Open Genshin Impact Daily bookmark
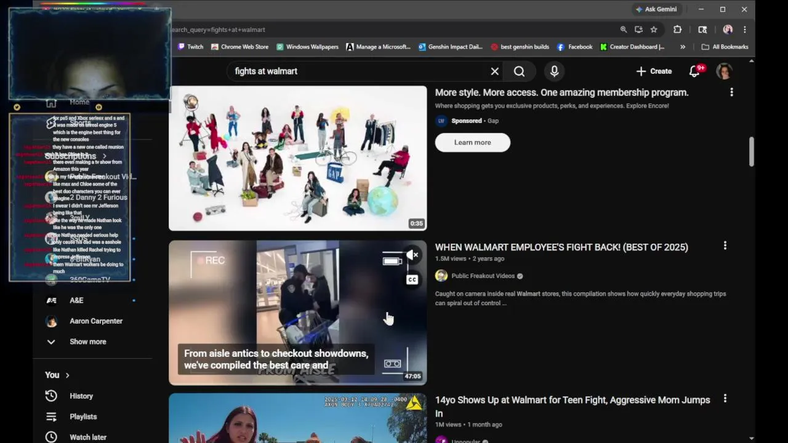Screen dimensions: 788x443 (x=451, y=47)
